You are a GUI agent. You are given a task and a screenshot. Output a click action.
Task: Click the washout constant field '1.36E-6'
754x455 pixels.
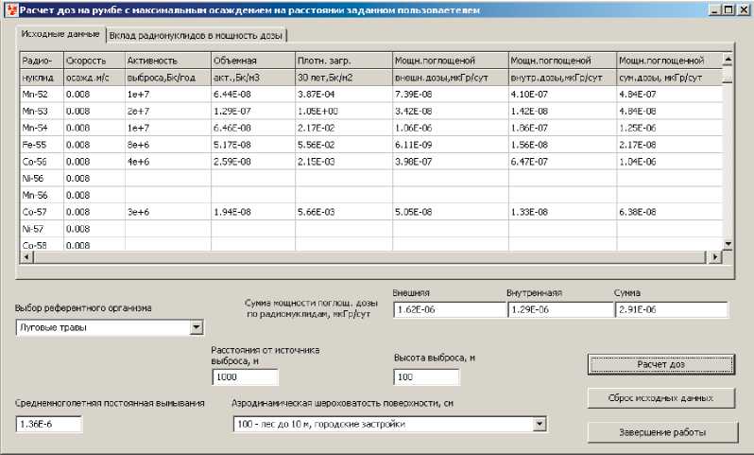point(49,425)
